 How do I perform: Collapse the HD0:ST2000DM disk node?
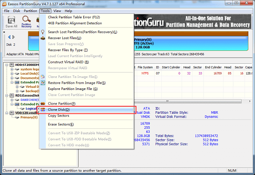coord(7,65)
